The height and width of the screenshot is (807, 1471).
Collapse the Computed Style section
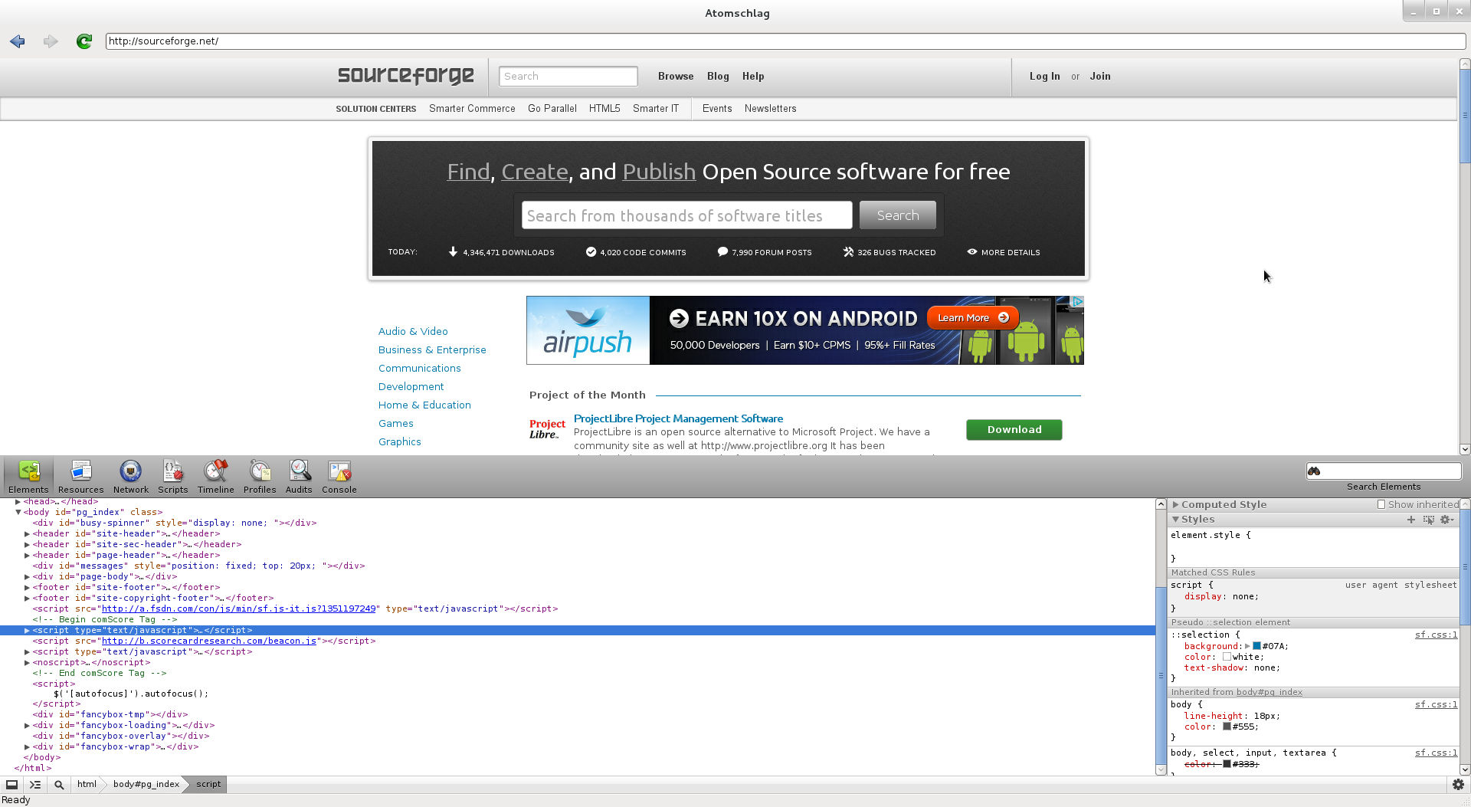tap(1178, 504)
